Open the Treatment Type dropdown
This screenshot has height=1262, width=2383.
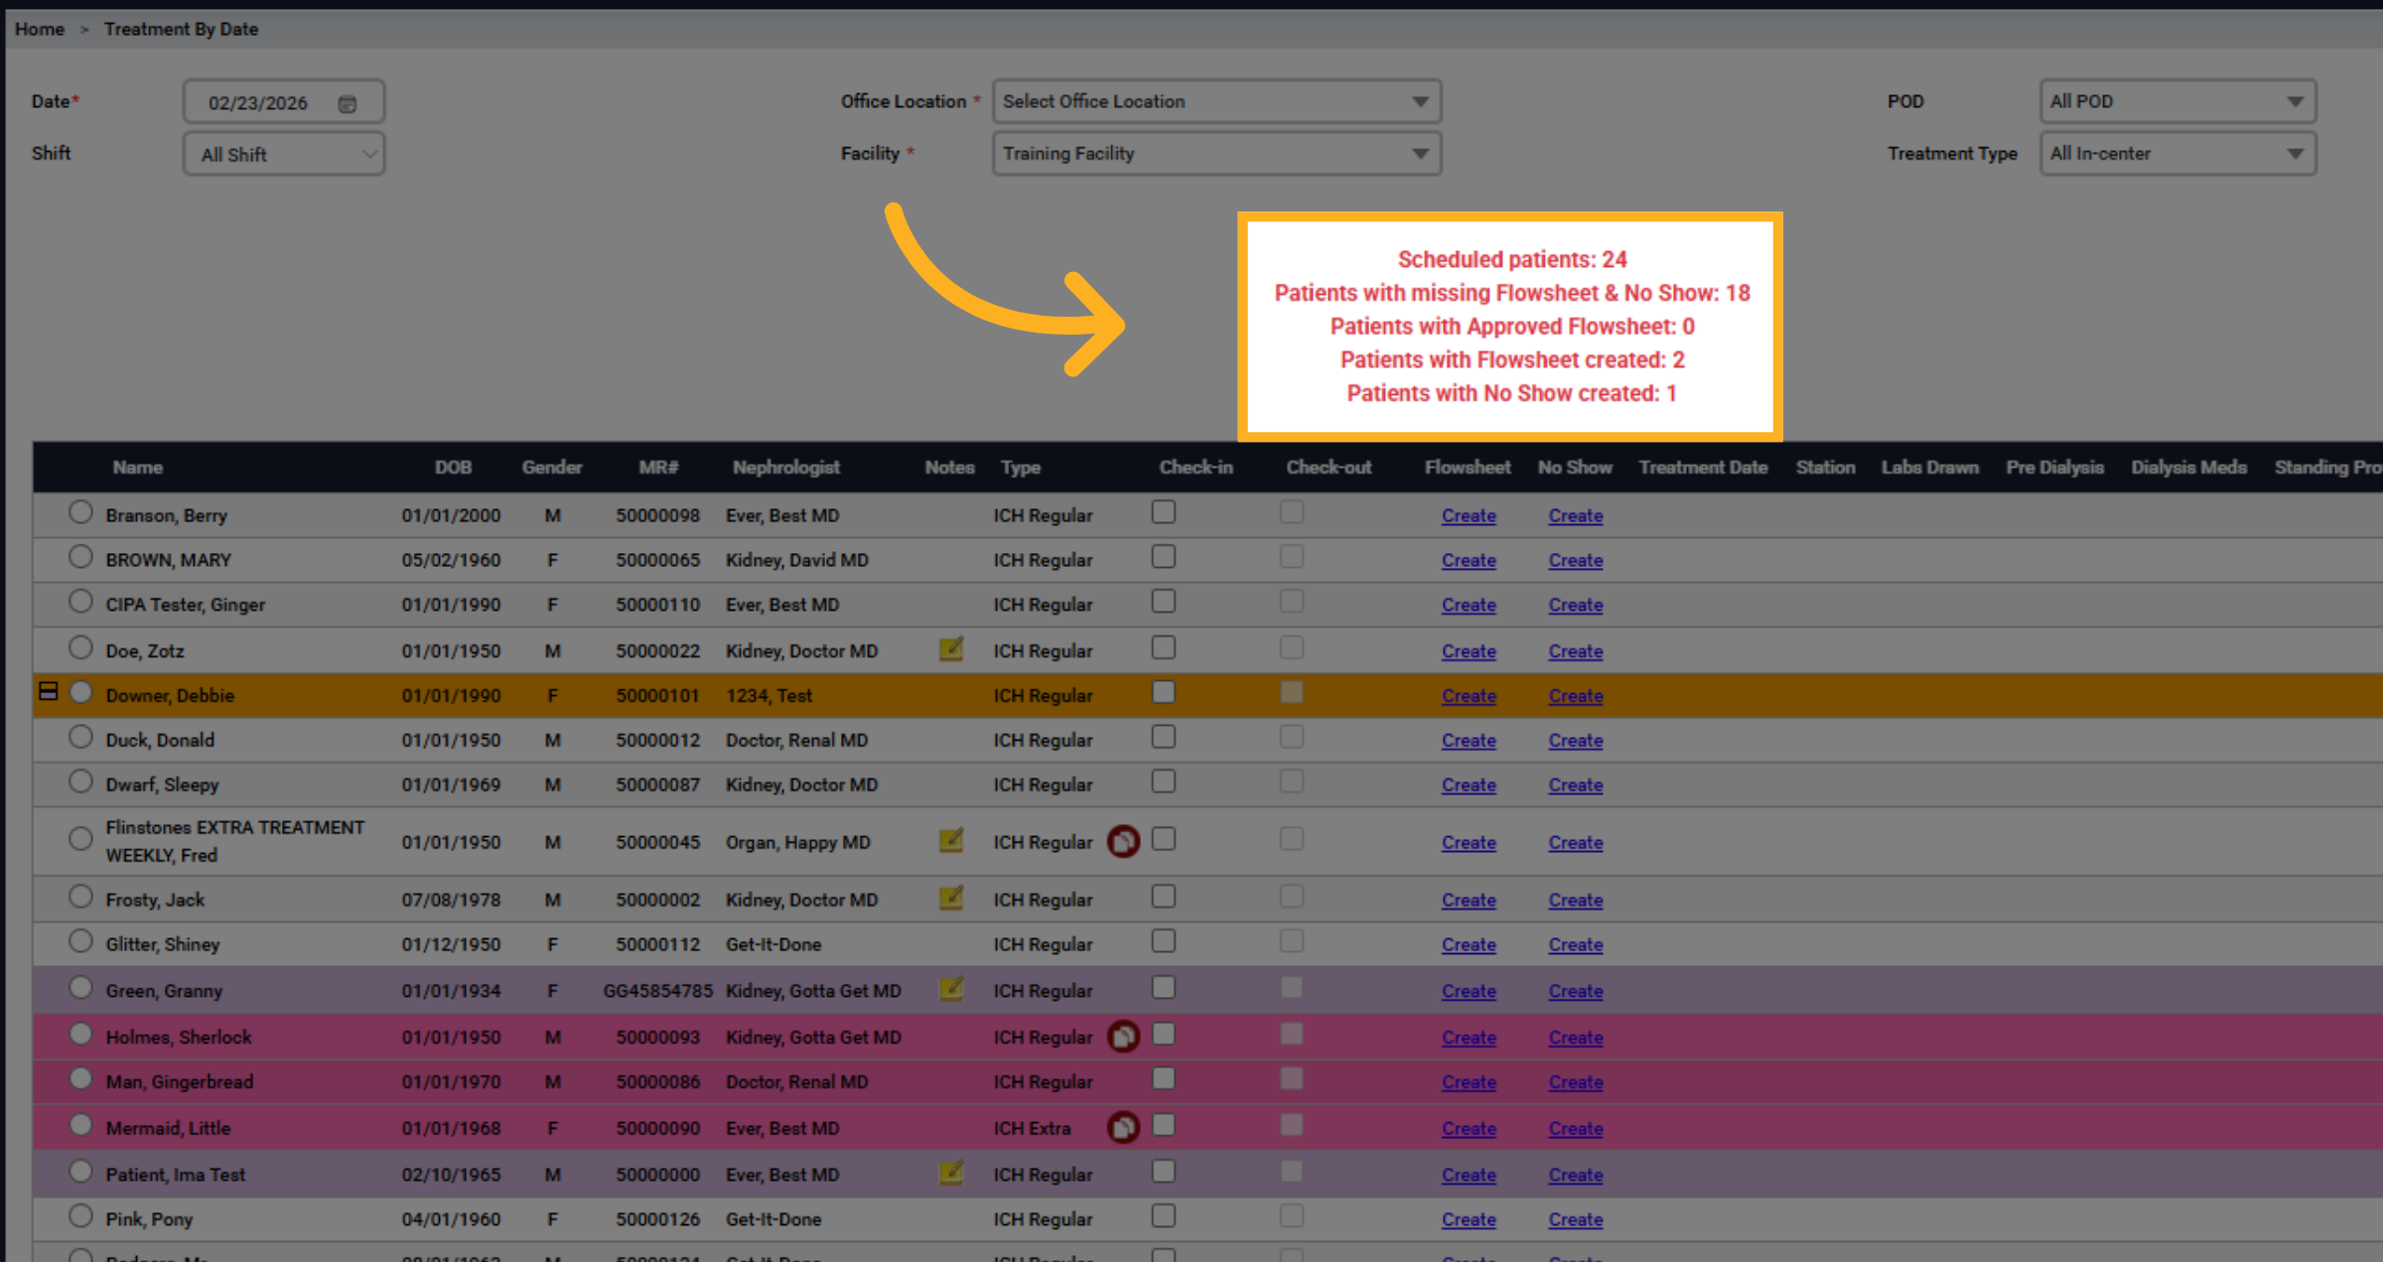2177,154
